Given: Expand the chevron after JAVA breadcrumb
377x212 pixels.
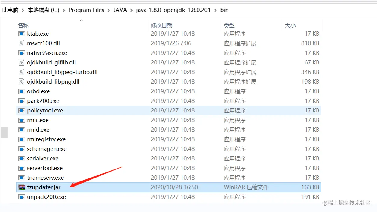Looking at the screenshot, I should 132,10.
